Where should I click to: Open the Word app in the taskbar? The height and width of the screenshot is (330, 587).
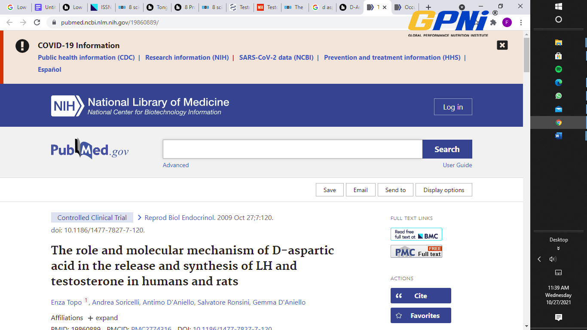(x=558, y=136)
